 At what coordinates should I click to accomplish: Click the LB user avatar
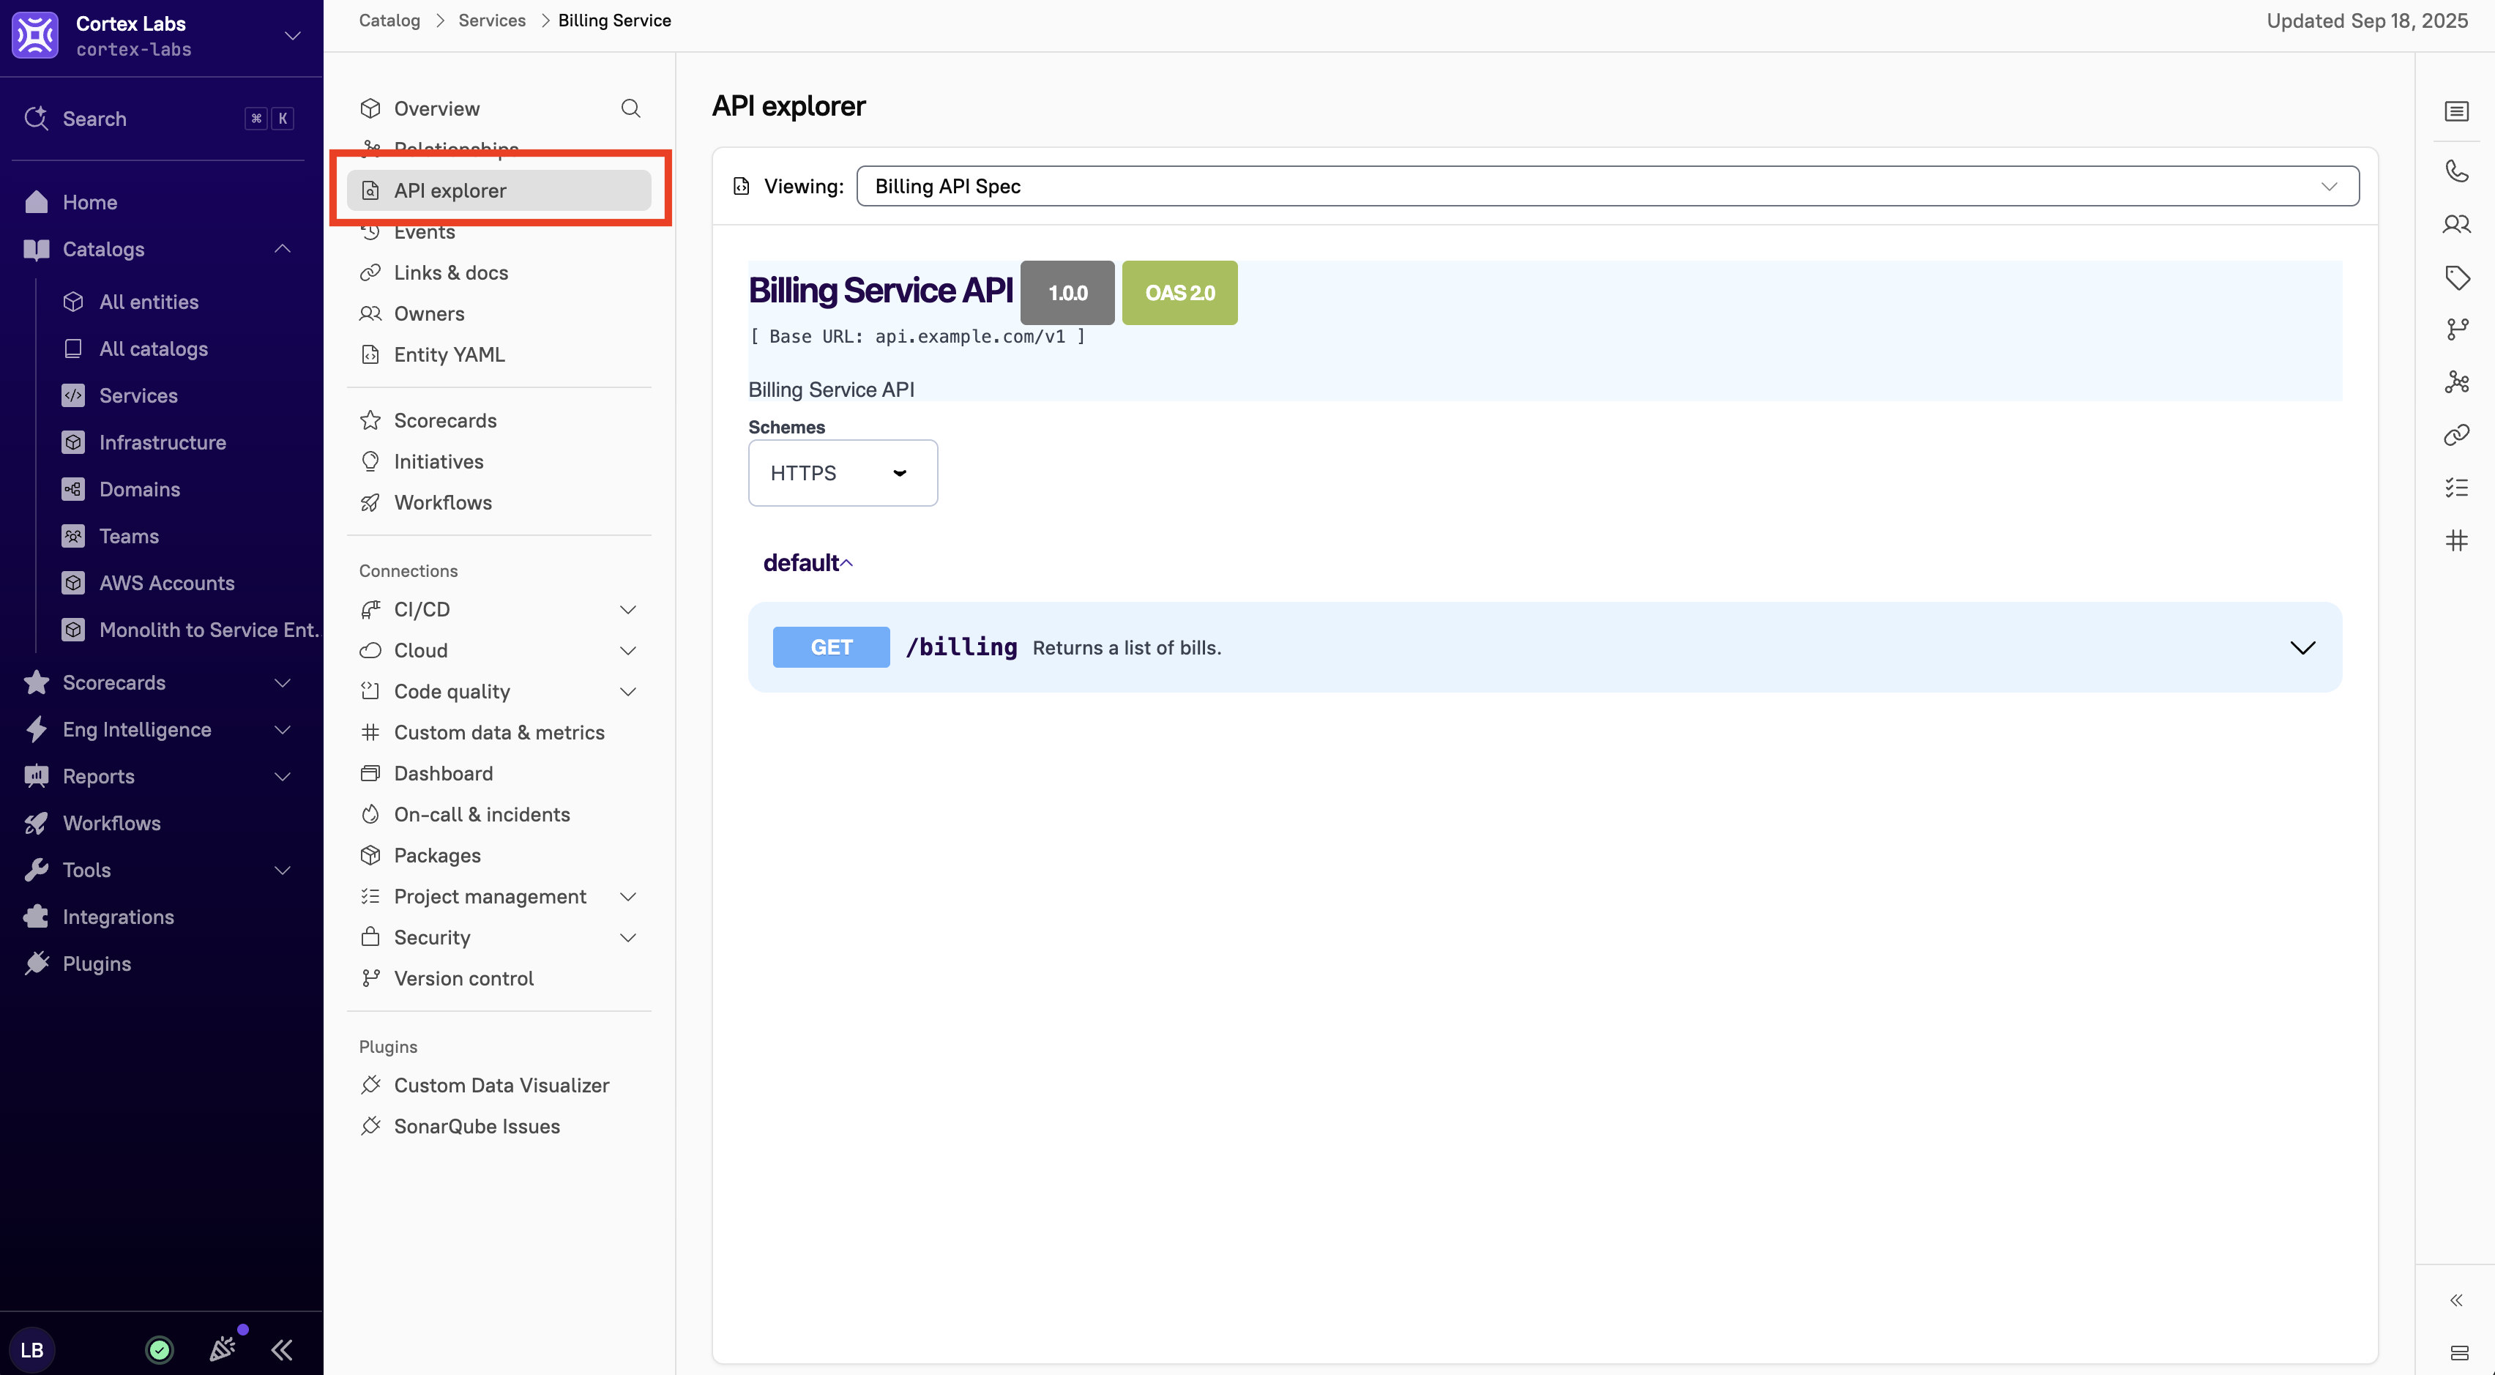click(32, 1349)
